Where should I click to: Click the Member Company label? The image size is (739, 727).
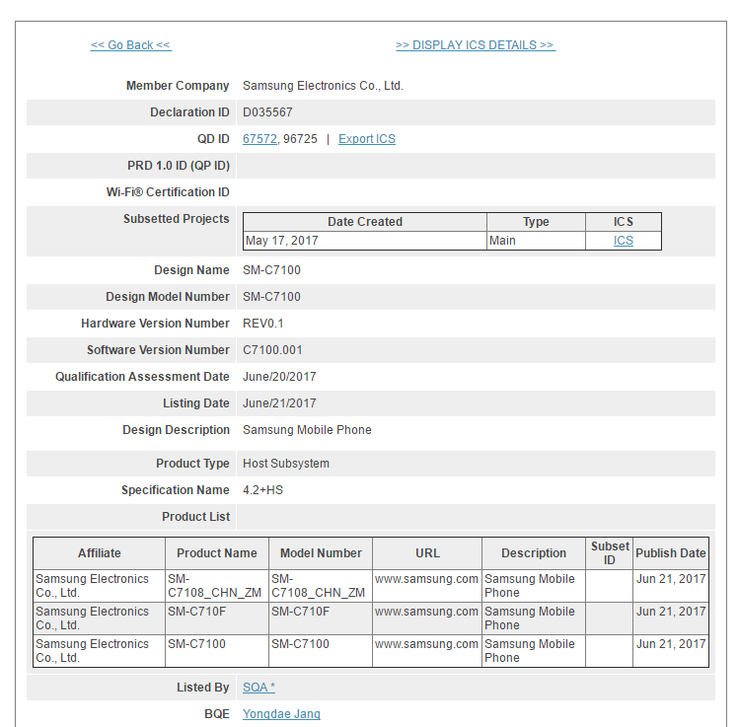coord(178,86)
